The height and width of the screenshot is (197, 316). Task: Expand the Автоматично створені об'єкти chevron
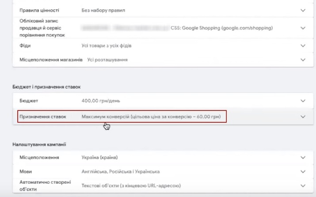point(303,186)
